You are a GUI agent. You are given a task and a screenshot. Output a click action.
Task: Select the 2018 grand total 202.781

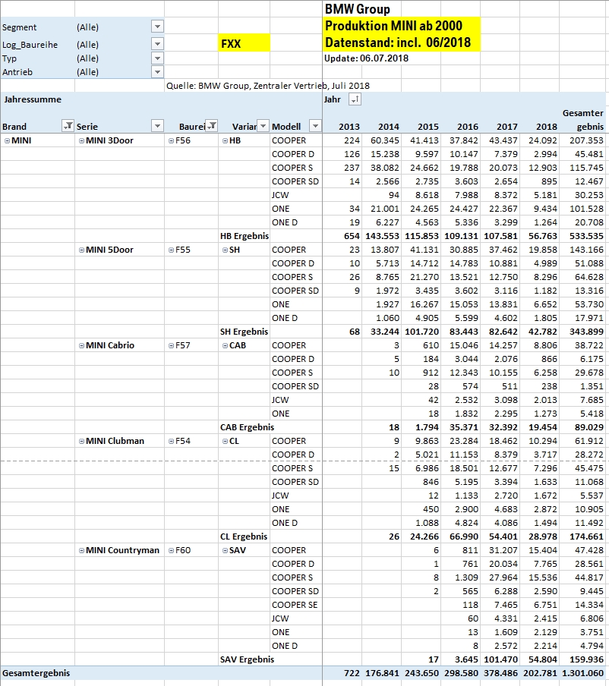tap(540, 673)
